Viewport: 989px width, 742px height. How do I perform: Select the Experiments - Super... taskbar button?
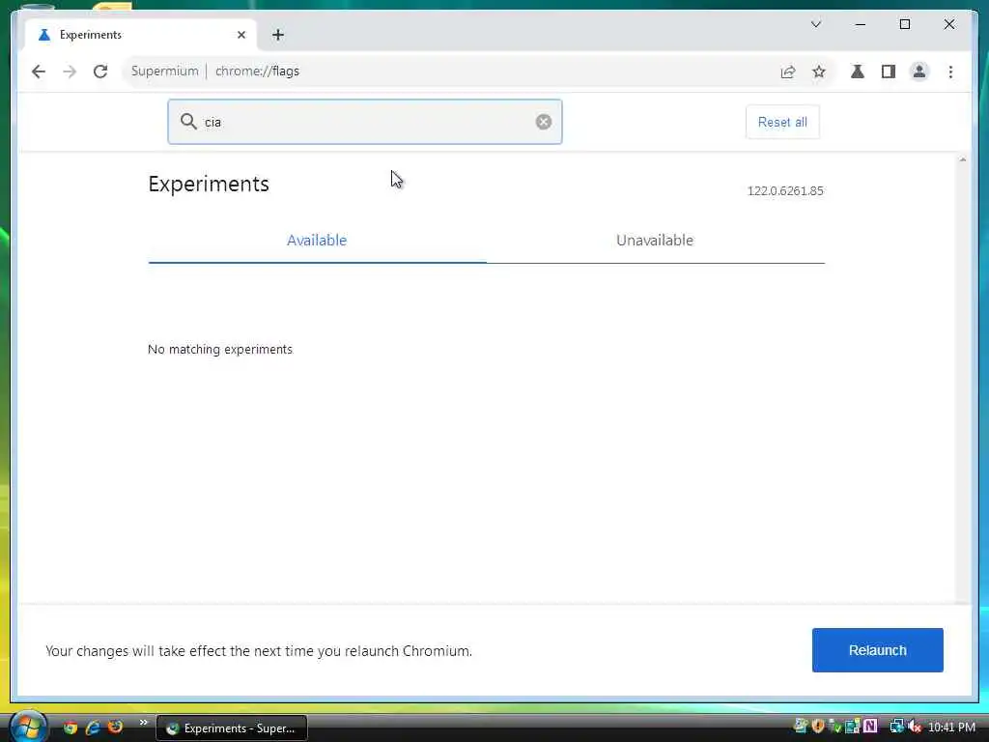232,728
